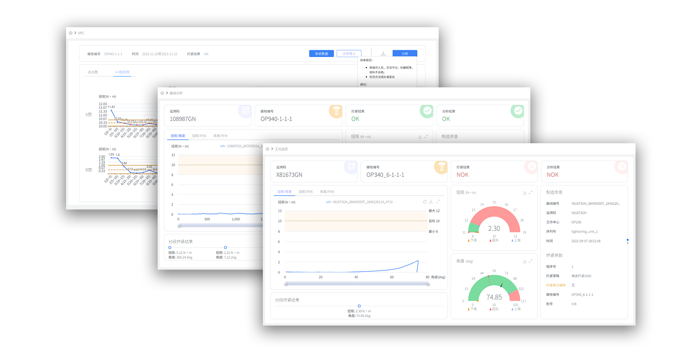Click the home icon in the SPC breadcrumb
688x357 pixels.
pyautogui.click(x=71, y=33)
